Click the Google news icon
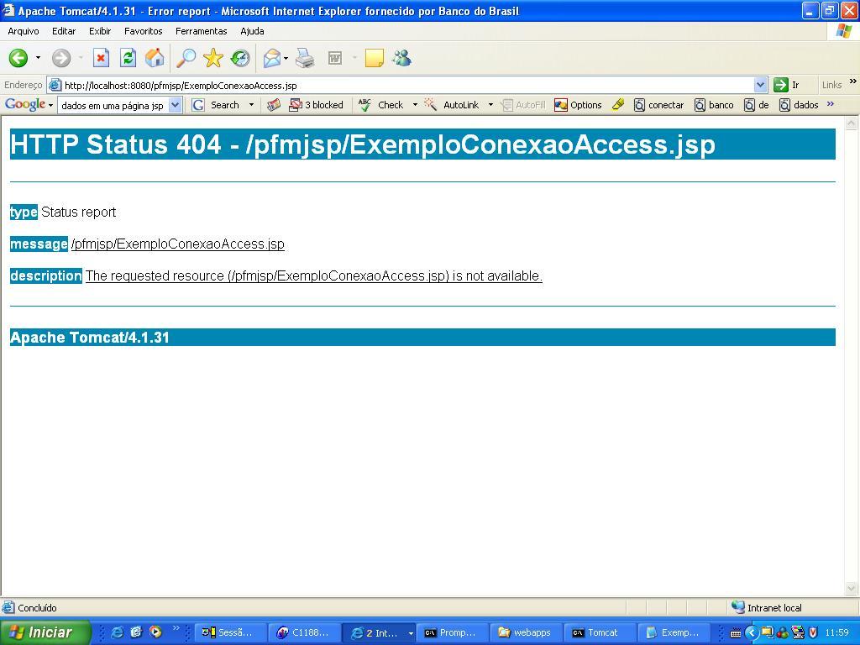Viewport: 860px width, 645px height. click(274, 105)
